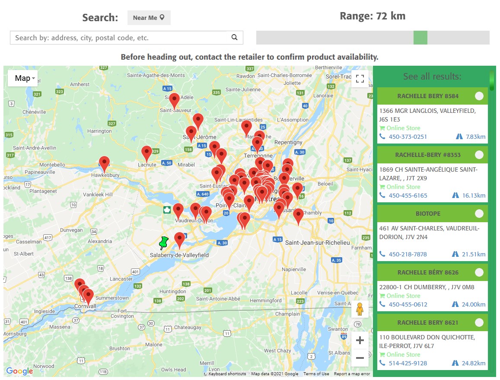Click the green pushpin current-location marker
This screenshot has width=500, height=380.
coord(164,243)
